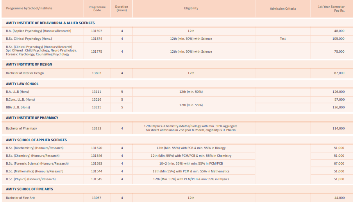The image size is (354, 204).
Task: Click the 'Duration (Years)' column header
Action: pos(122,8)
